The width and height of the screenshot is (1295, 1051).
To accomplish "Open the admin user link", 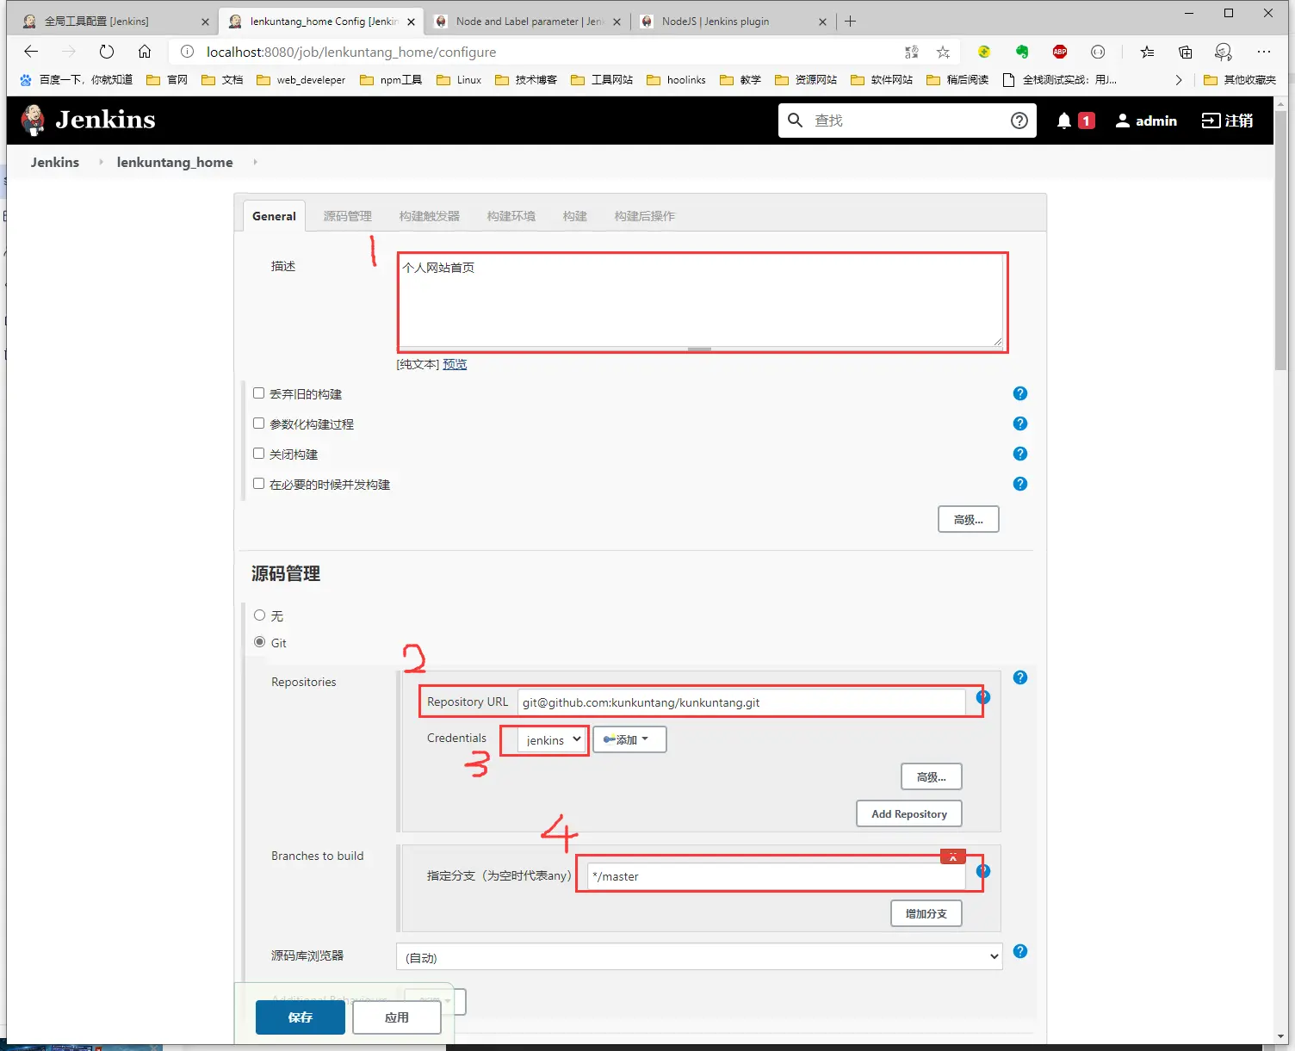I will pyautogui.click(x=1146, y=121).
